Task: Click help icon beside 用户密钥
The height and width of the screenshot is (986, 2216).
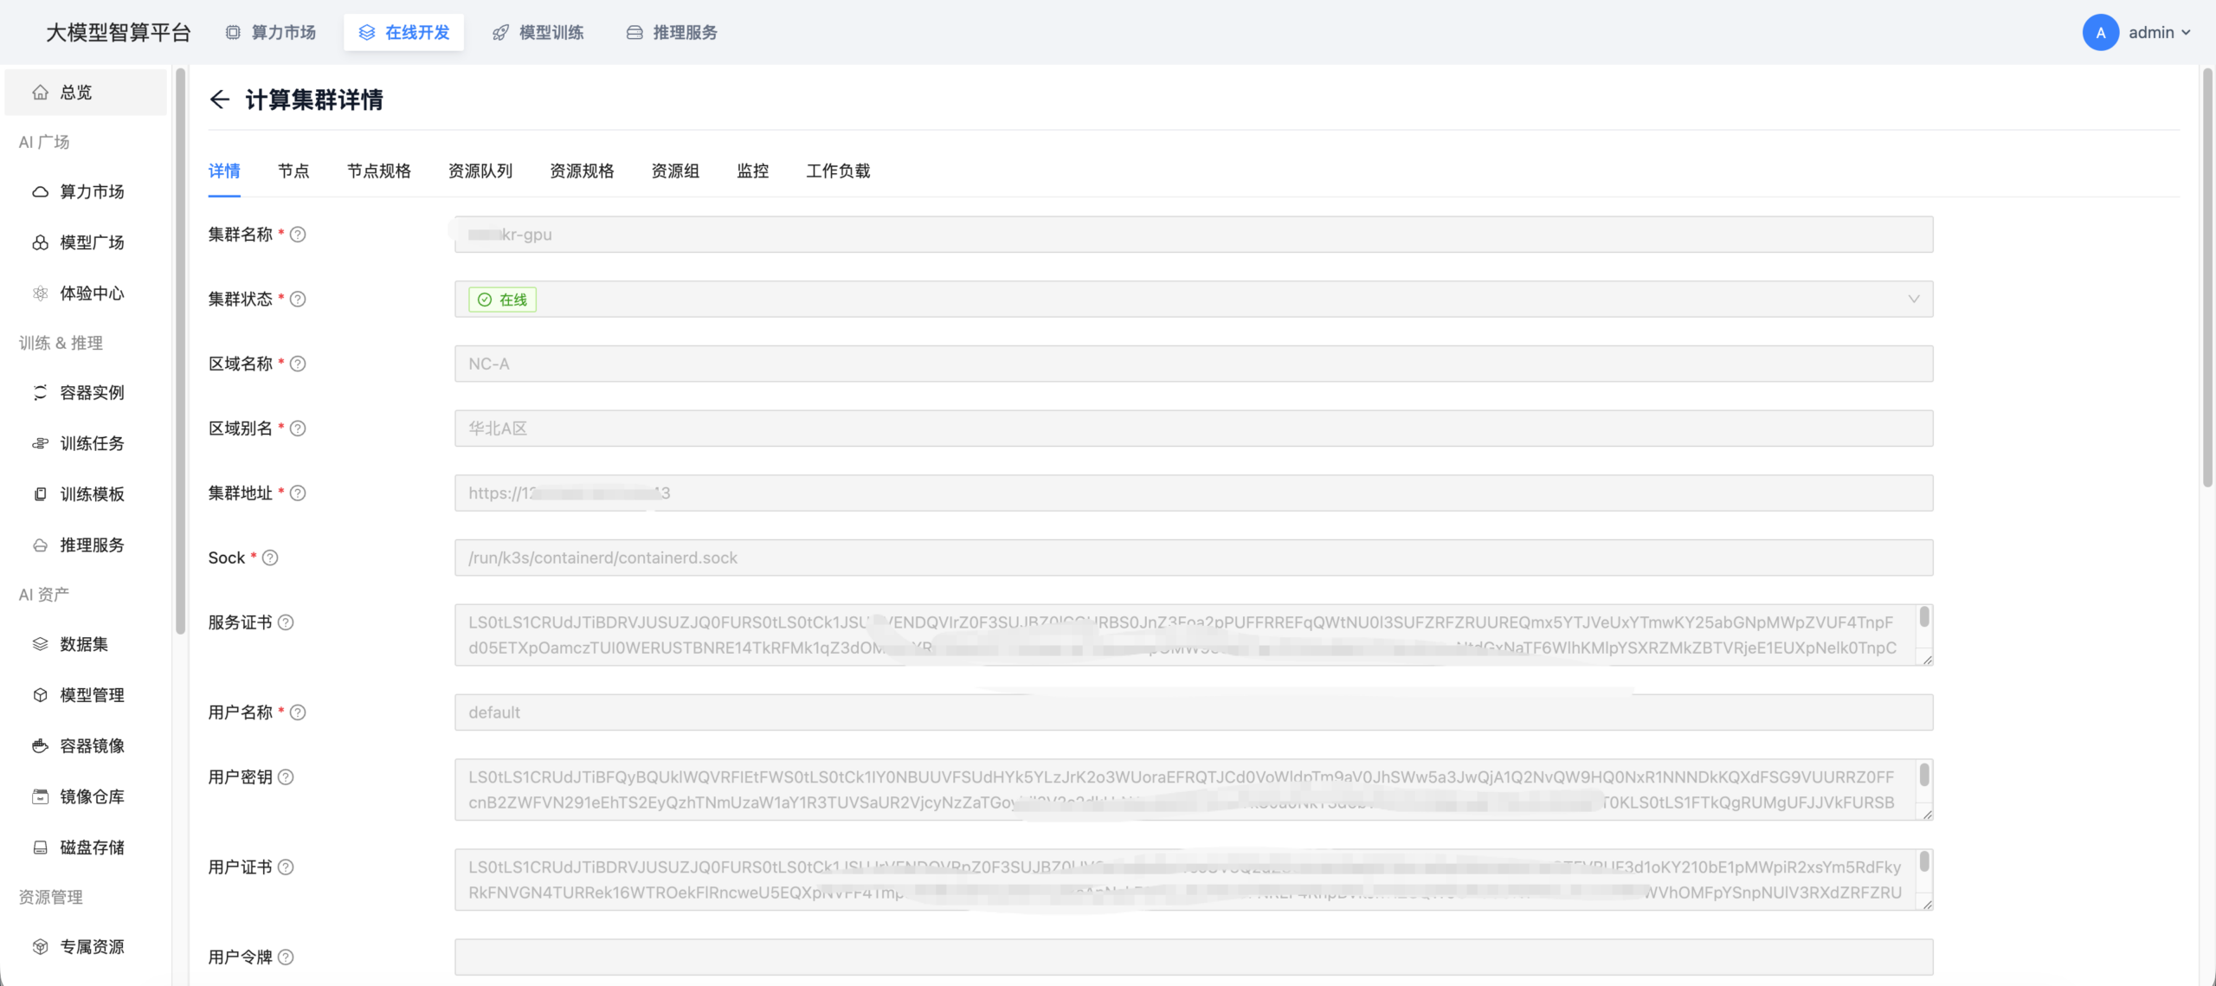Action: [286, 777]
